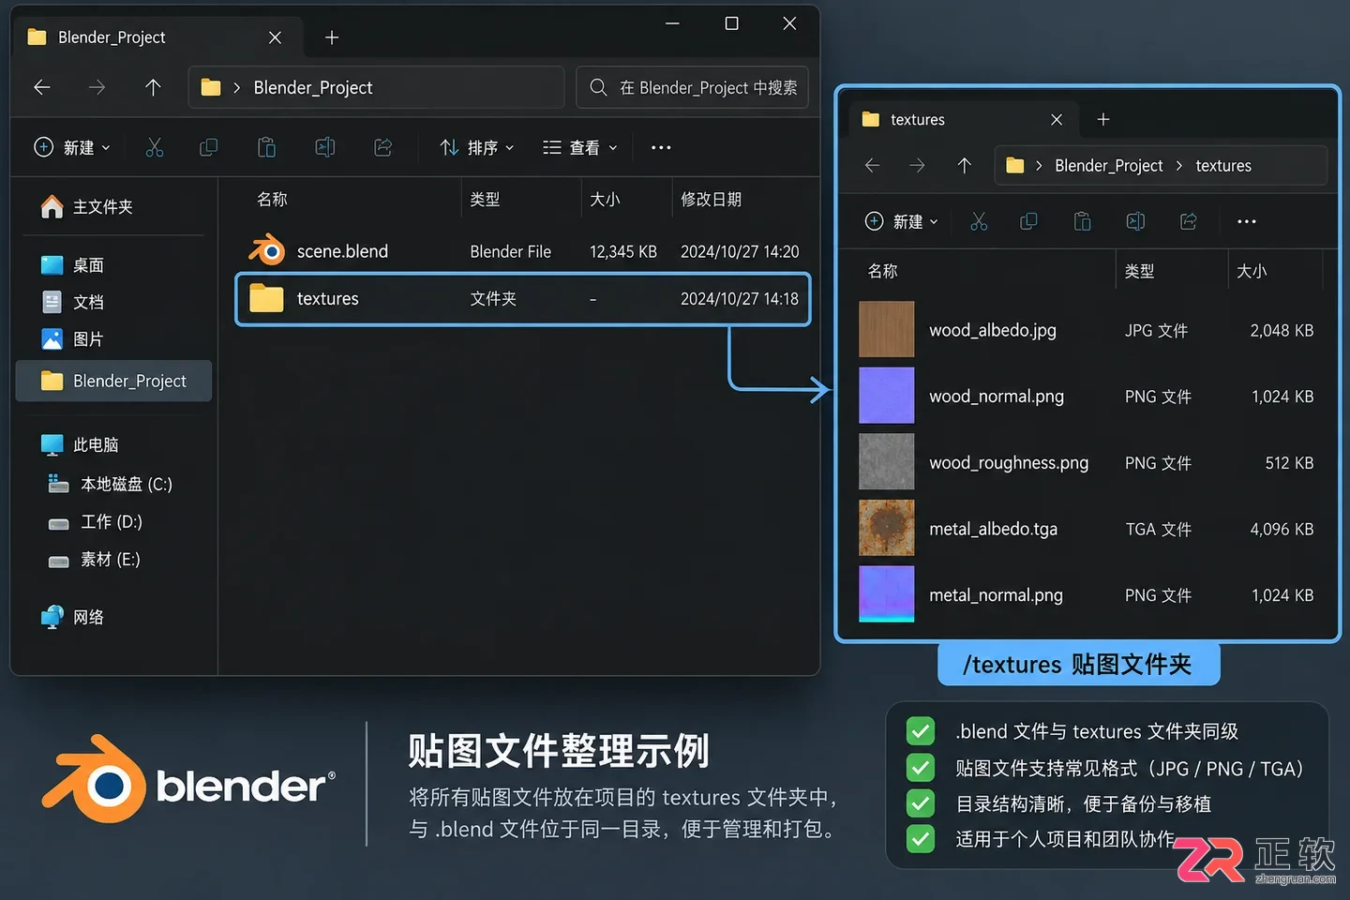Select metal_albedo.tga thumbnail
1350x900 pixels.
[x=886, y=528]
